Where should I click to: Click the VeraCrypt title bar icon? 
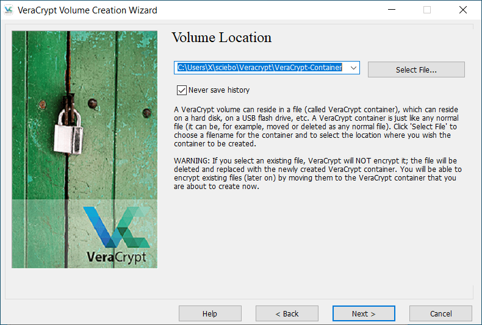9,10
